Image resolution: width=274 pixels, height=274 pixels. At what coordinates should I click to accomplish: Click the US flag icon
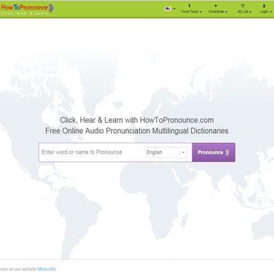168,9
